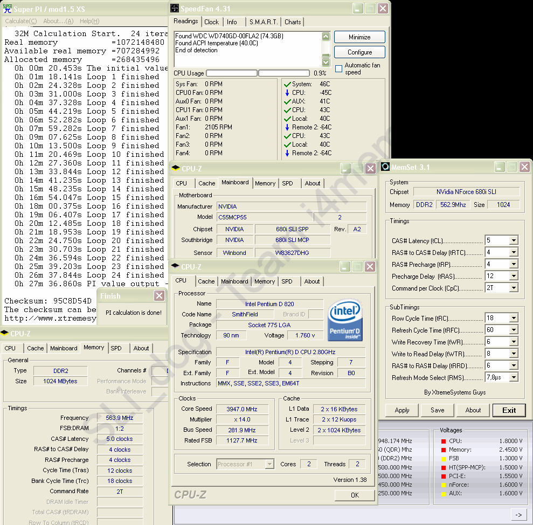
Task: Open the RAS# Precharge (tRP) dropdown
Action: point(514,264)
